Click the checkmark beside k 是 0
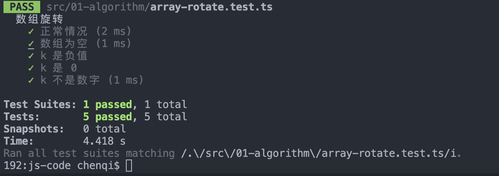Image resolution: width=499 pixels, height=176 pixels. tap(31, 68)
